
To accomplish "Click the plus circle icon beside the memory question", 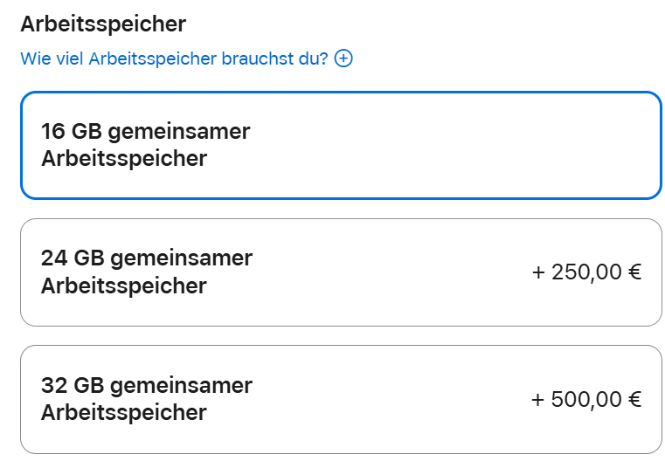I will point(343,59).
